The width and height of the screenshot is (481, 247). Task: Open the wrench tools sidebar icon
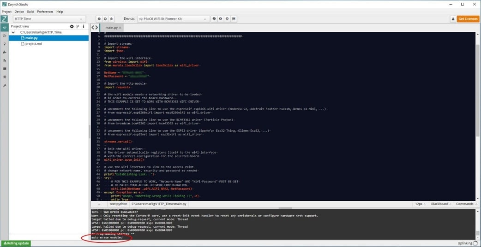pos(4,85)
